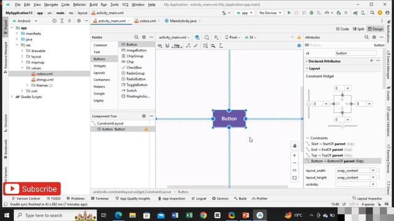The image size is (394, 221).
Task: Open Search Everywhere magnifier in main toolbar
Action: click(x=372, y=13)
